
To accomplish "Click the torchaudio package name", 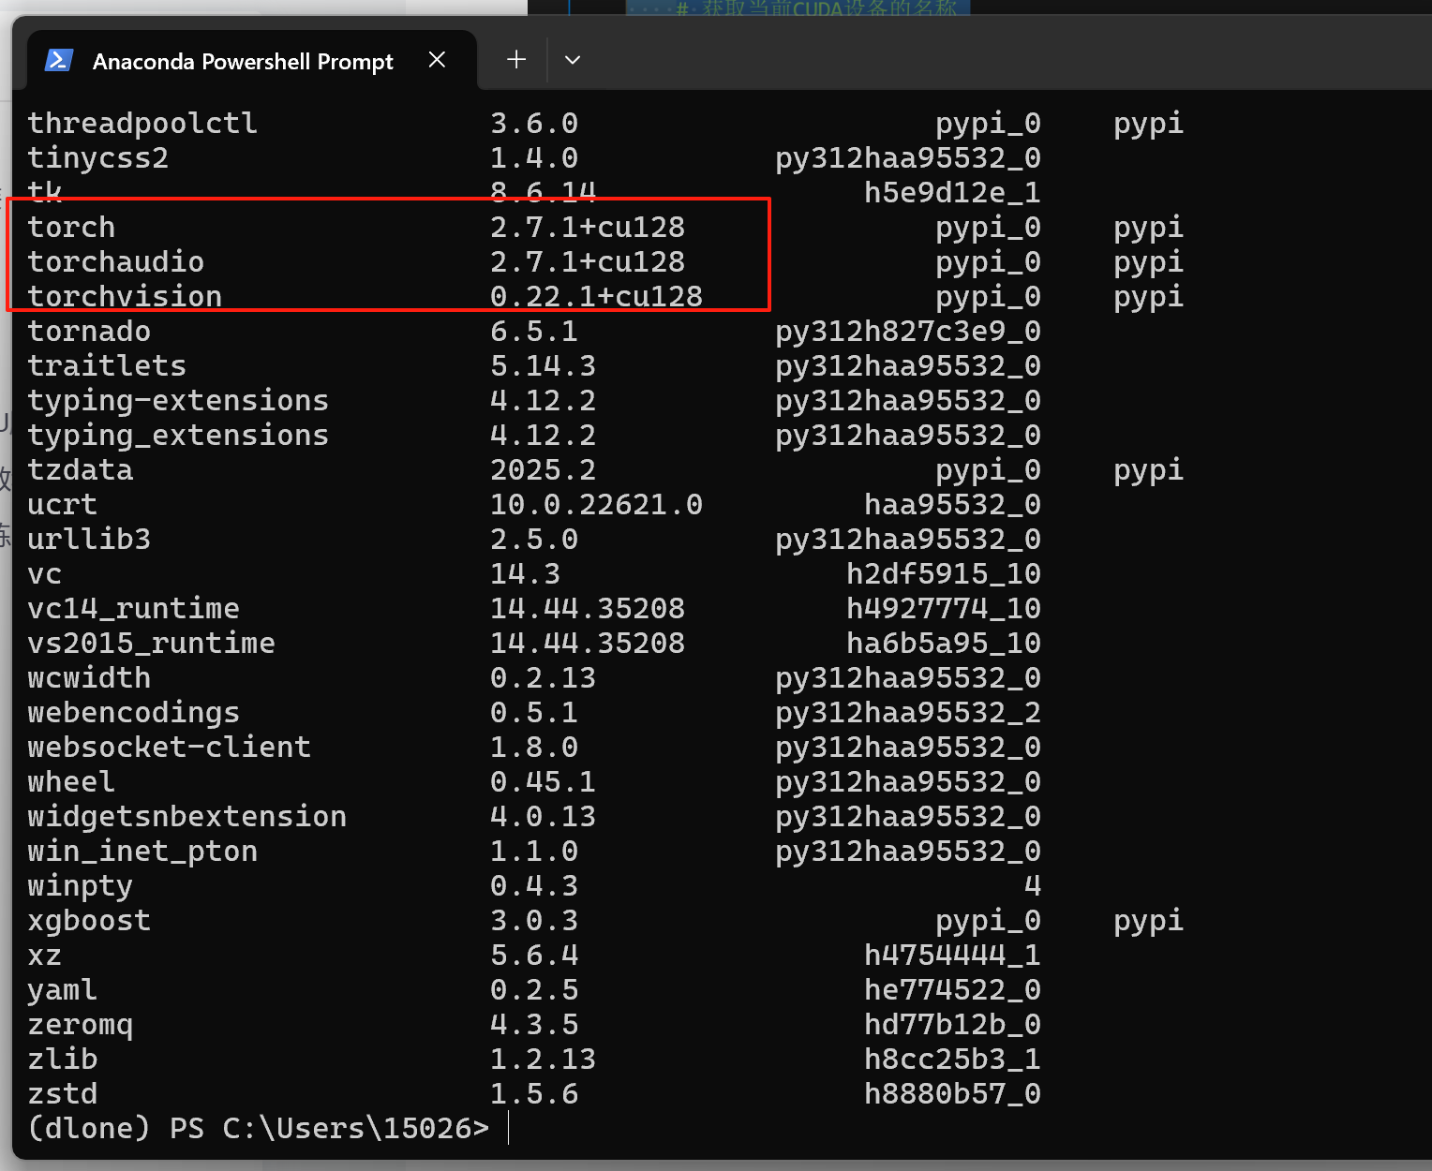I will point(115,262).
